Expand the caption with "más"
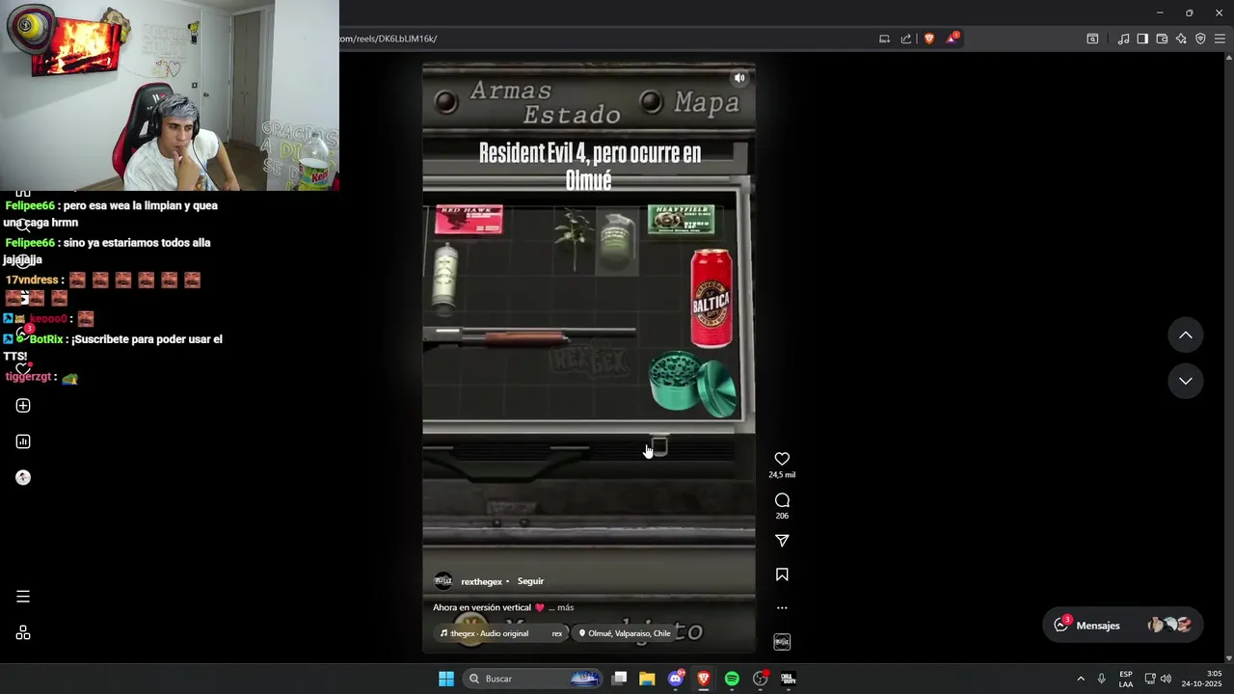Image resolution: width=1234 pixels, height=694 pixels. [565, 607]
